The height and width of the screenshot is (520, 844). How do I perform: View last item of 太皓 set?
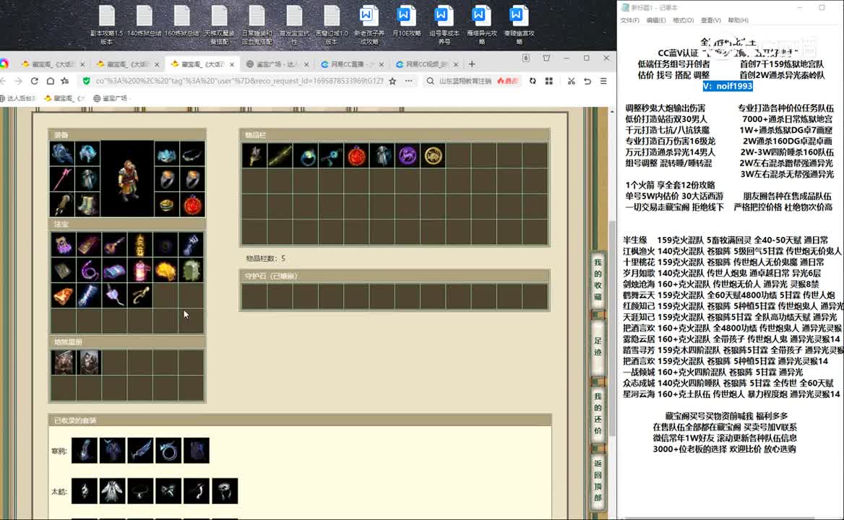click(225, 491)
